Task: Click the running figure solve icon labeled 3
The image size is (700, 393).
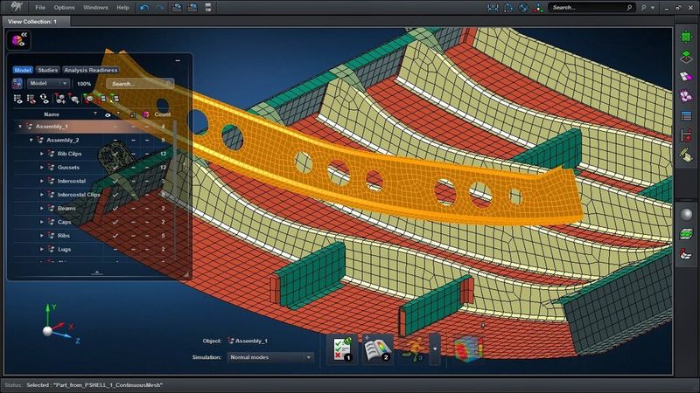Action: click(x=412, y=350)
